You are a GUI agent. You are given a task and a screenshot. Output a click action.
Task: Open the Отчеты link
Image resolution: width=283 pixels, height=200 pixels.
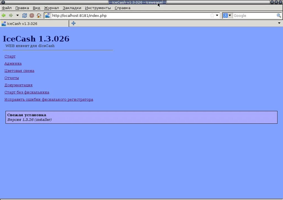tap(12, 78)
